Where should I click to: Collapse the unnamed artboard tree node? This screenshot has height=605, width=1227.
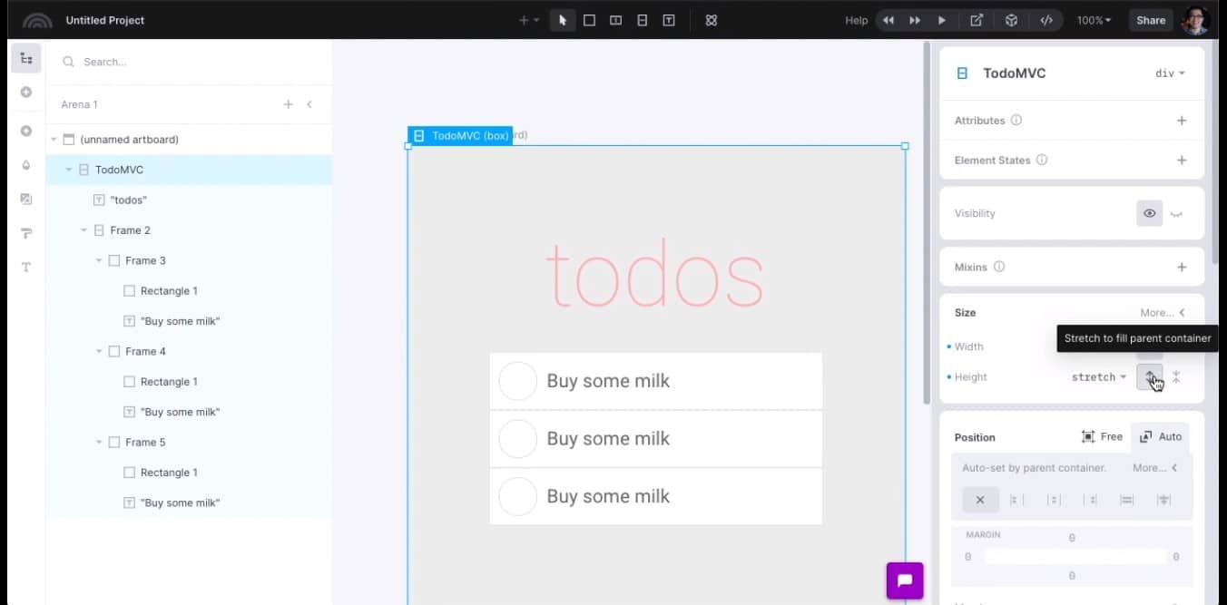tap(54, 140)
